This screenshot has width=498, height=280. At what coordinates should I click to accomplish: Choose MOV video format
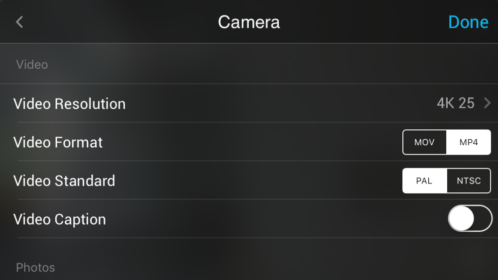click(x=424, y=142)
